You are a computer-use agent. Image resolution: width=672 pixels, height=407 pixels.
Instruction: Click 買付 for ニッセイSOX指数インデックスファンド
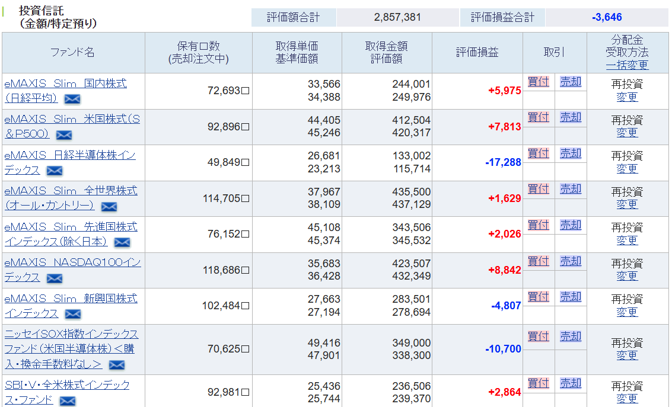click(x=539, y=337)
